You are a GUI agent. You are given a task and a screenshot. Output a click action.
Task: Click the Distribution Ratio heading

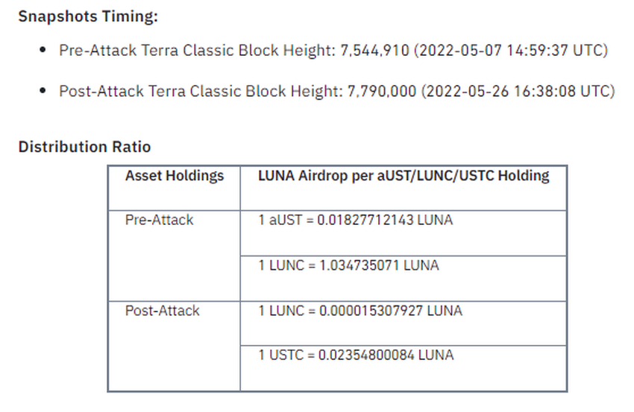tap(84, 147)
